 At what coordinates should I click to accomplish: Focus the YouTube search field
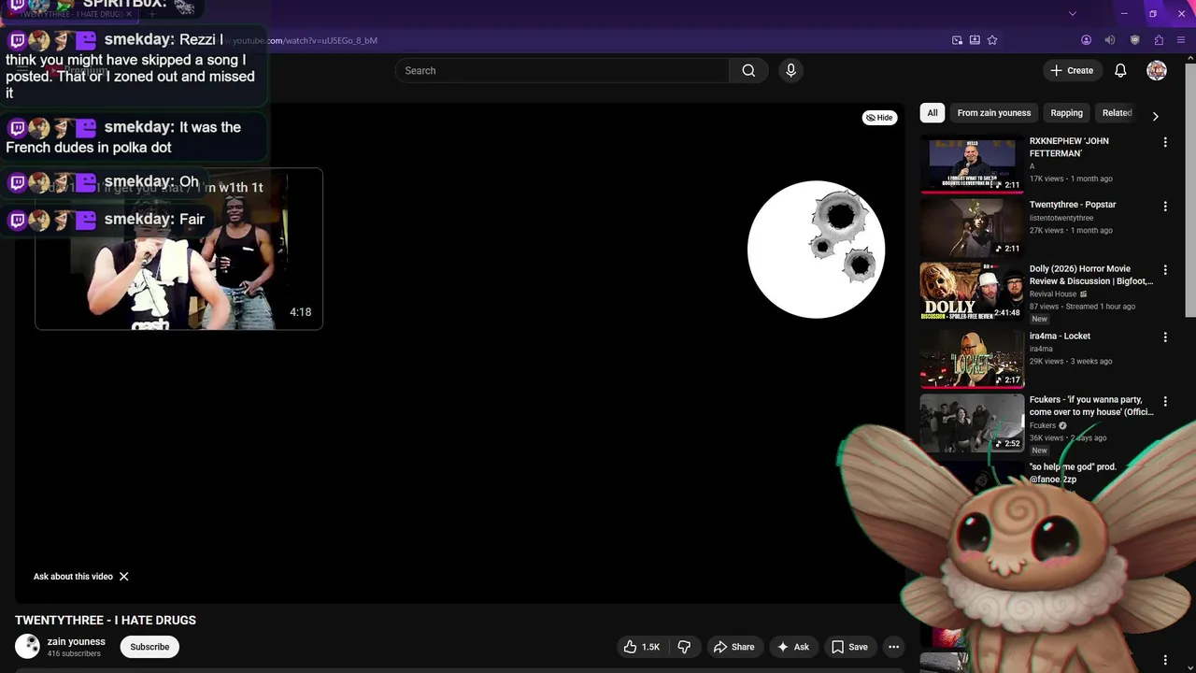[x=562, y=70]
